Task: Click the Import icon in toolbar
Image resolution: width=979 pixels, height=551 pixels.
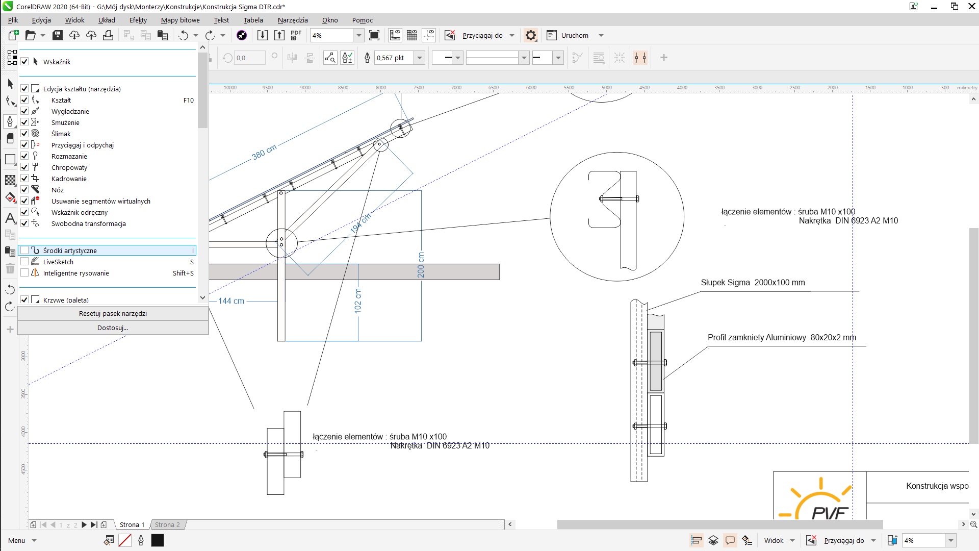Action: (262, 35)
